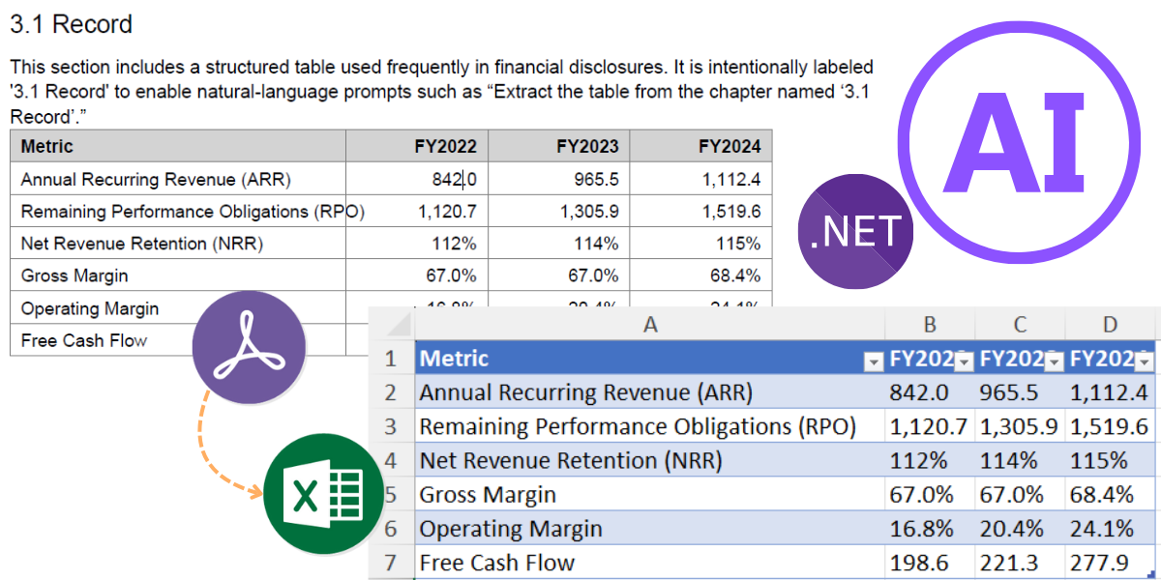Select Excel cell 'Gross Margin'
The width and height of the screenshot is (1161, 580).
pos(649,495)
